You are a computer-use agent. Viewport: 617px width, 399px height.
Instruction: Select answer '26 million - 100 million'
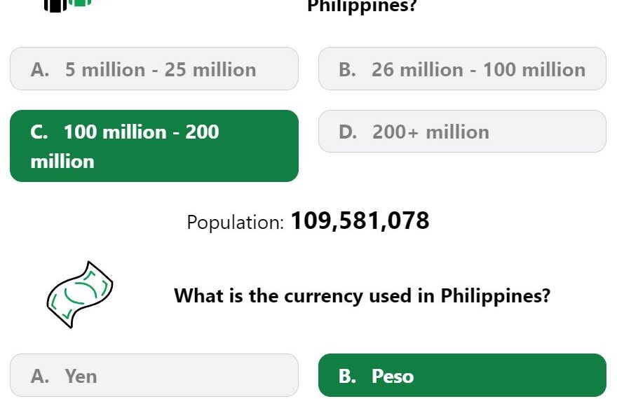click(462, 69)
